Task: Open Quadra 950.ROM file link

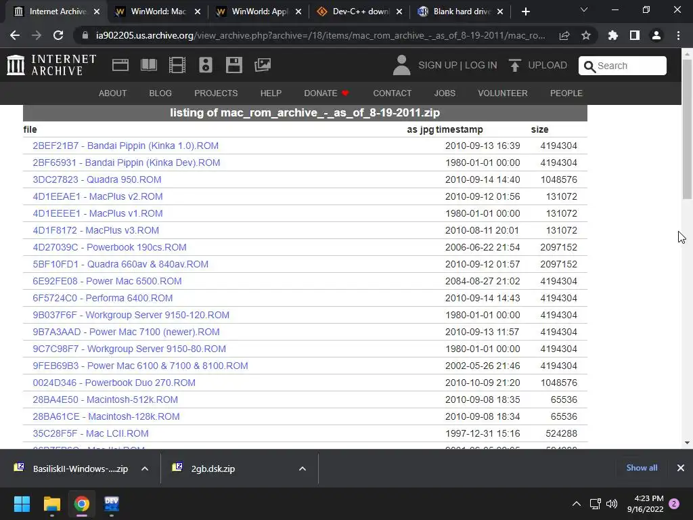Action: [x=97, y=179]
